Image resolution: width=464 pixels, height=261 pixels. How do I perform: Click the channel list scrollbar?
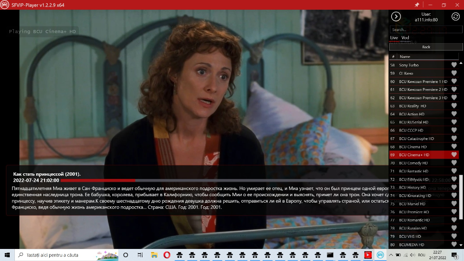click(461, 197)
